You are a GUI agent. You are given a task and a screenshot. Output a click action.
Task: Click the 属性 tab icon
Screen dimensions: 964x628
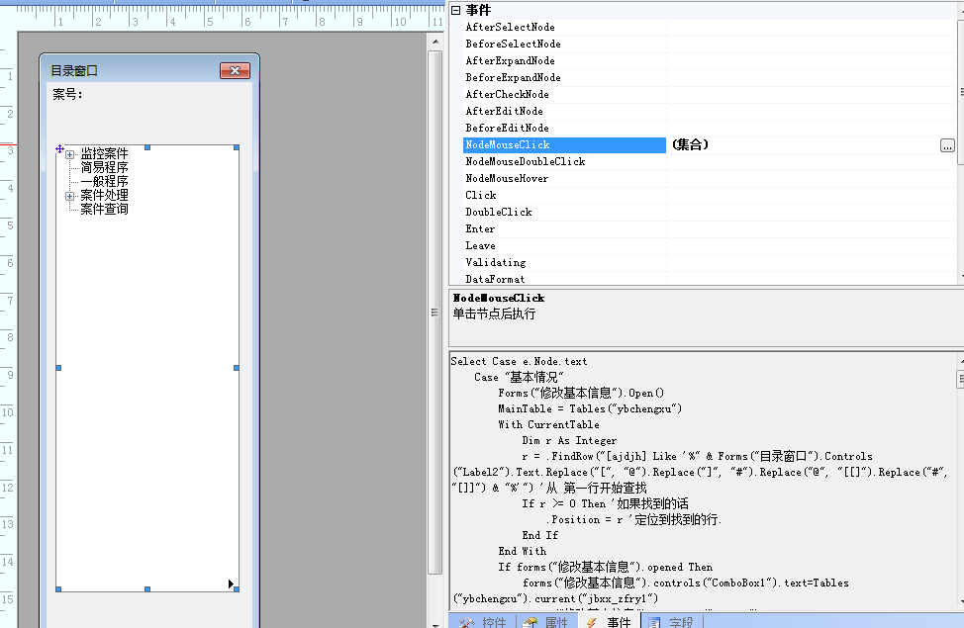pyautogui.click(x=530, y=622)
